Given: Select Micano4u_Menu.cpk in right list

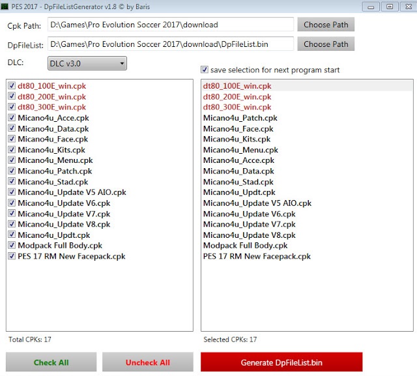Looking at the screenshot, I should point(307,150).
